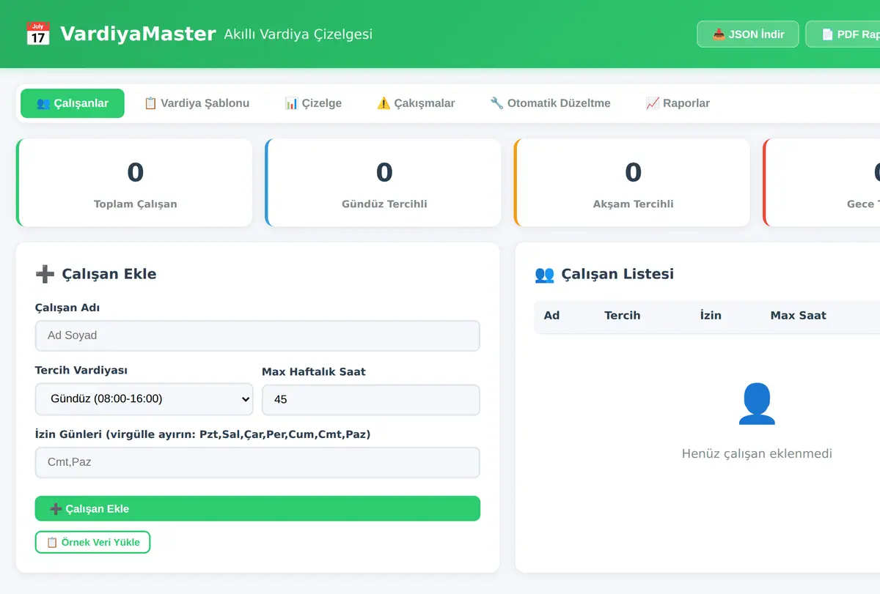Image resolution: width=880 pixels, height=594 pixels.
Task: Click the green Çalışan Ekle submit button
Action: pos(257,508)
